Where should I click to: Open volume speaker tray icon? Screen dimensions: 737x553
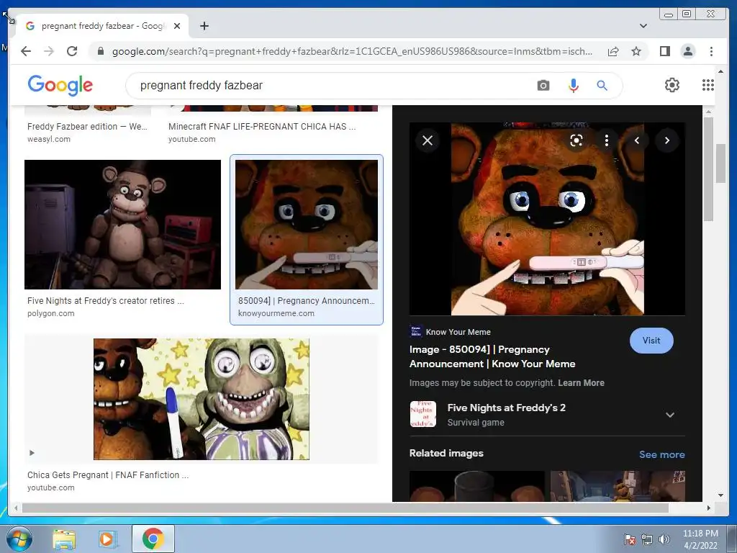click(664, 539)
